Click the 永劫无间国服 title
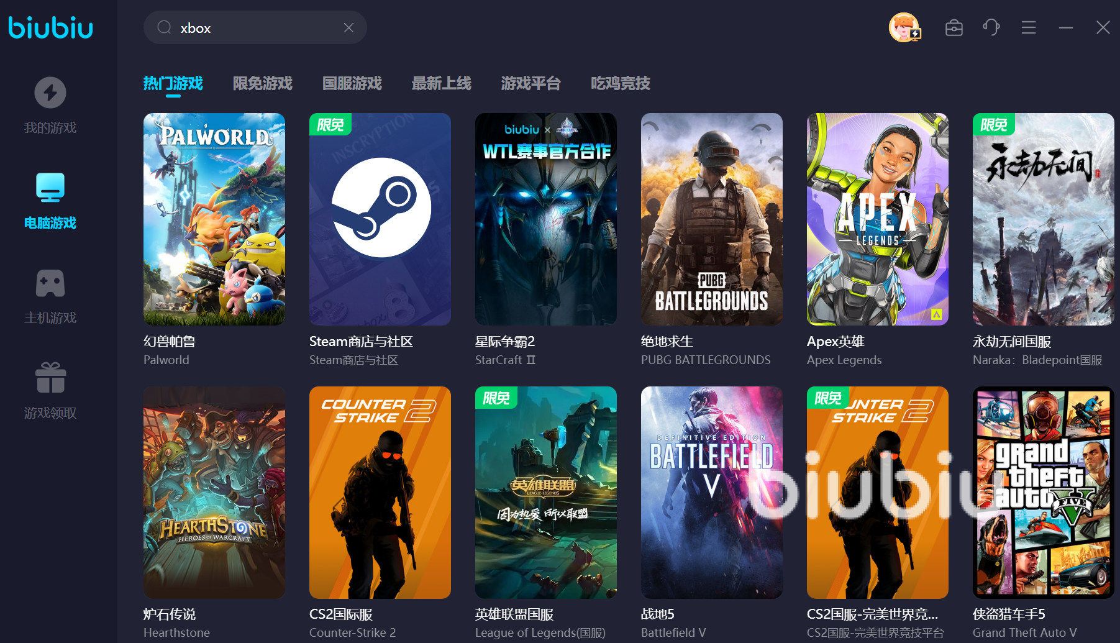This screenshot has width=1120, height=643. pyautogui.click(x=1012, y=341)
